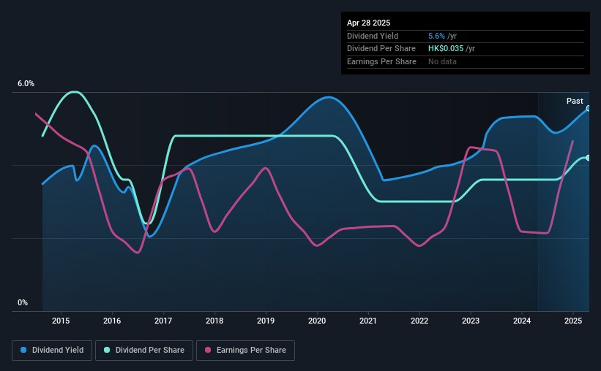601x371 pixels.
Task: Click the 2023 x-axis label
Action: coord(471,321)
